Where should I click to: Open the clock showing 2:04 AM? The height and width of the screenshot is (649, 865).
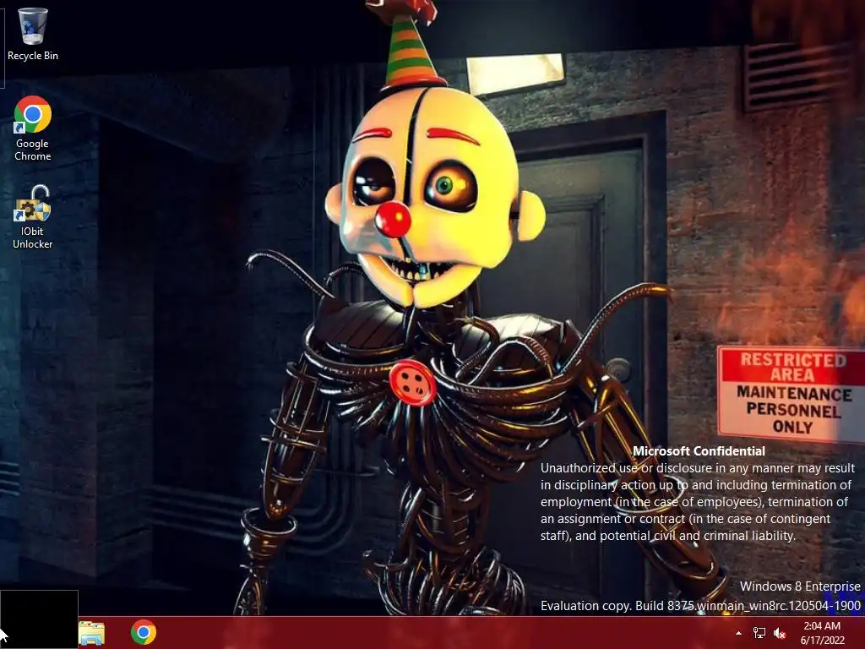pyautogui.click(x=822, y=633)
